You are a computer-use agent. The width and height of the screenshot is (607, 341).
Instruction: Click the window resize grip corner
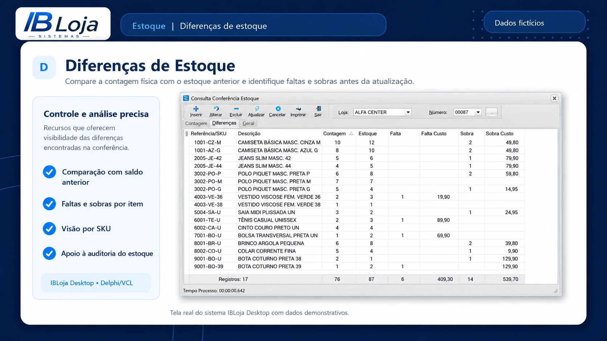tap(556, 291)
